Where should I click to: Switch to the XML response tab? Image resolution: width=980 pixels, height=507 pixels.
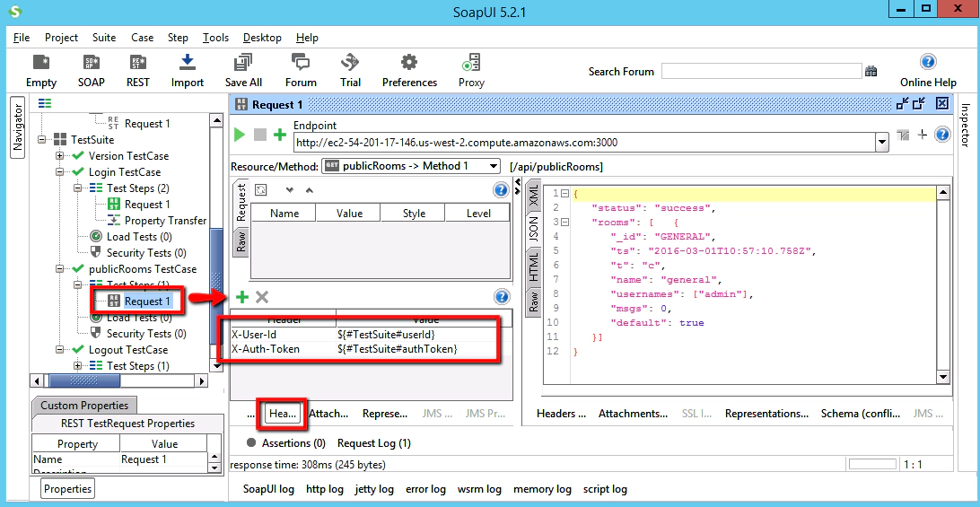pos(533,195)
